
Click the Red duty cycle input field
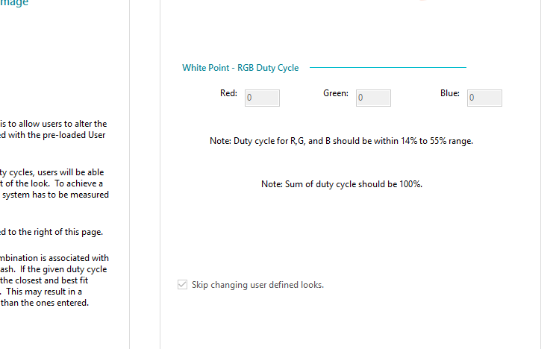coord(262,98)
